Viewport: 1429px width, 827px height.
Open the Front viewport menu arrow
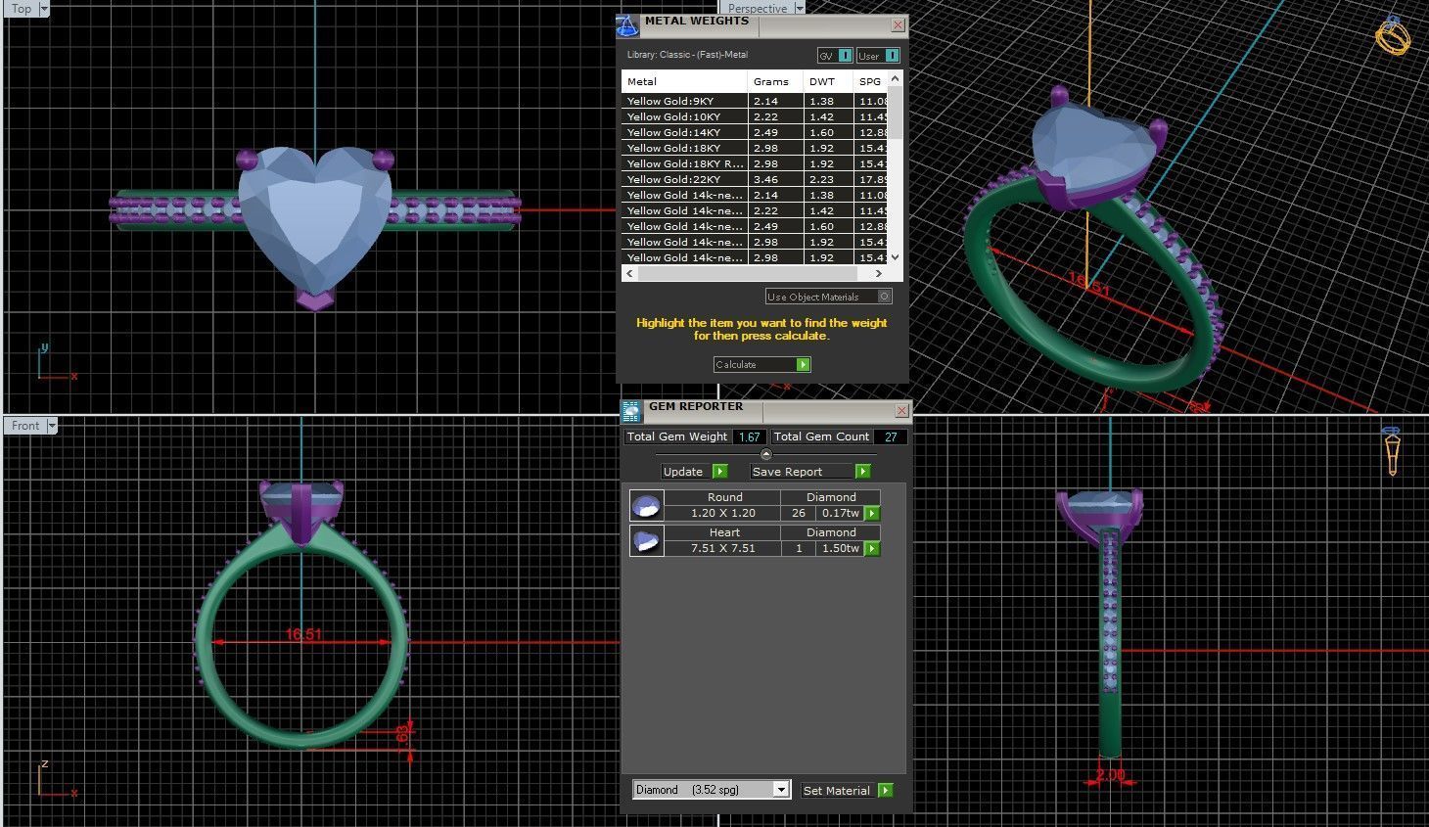(52, 426)
